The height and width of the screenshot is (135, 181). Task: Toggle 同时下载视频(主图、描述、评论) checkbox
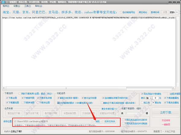[20, 94]
